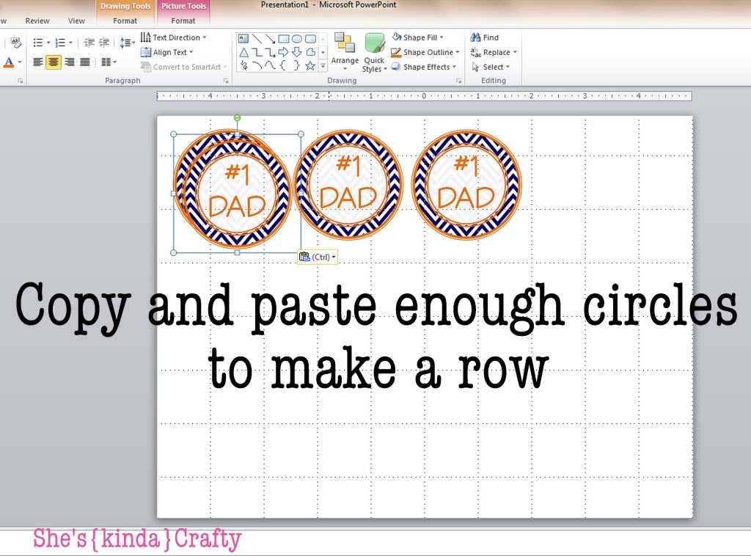Toggle Justify paragraph alignment
Screen dimensions: 751x556
tap(84, 62)
